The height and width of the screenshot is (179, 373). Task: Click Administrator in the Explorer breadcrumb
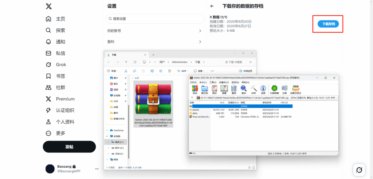[180, 62]
